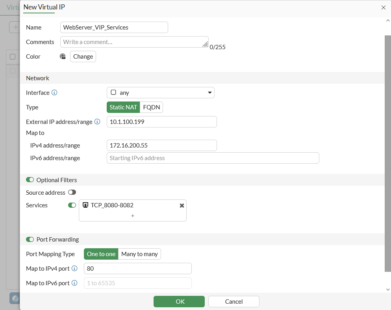Click the Change color button
391x310 pixels.
click(83, 57)
